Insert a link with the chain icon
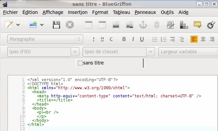 157,25
